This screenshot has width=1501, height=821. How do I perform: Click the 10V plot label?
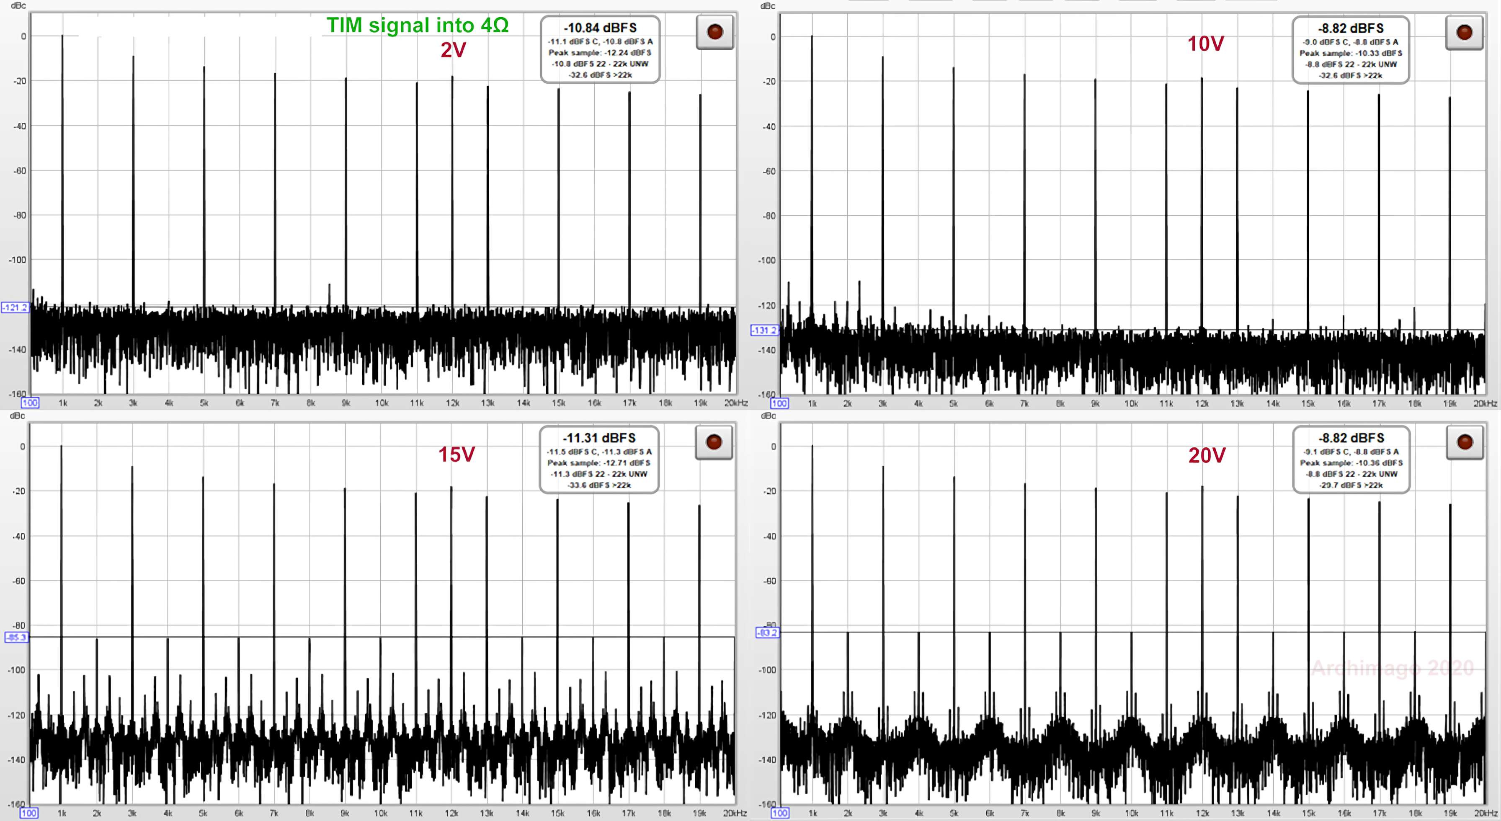pos(1206,44)
